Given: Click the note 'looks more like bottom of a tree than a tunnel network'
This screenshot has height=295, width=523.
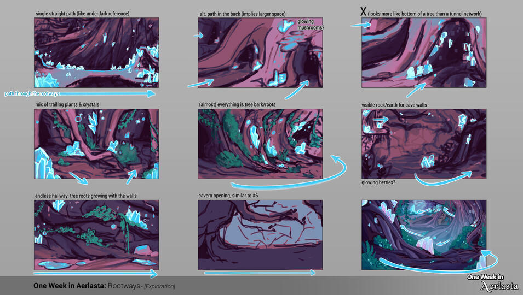Looking at the screenshot, I should tap(424, 14).
